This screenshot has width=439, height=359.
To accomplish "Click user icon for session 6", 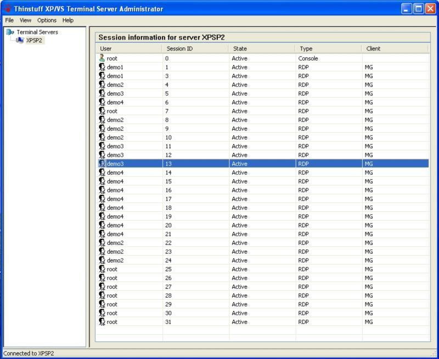I will [102, 102].
